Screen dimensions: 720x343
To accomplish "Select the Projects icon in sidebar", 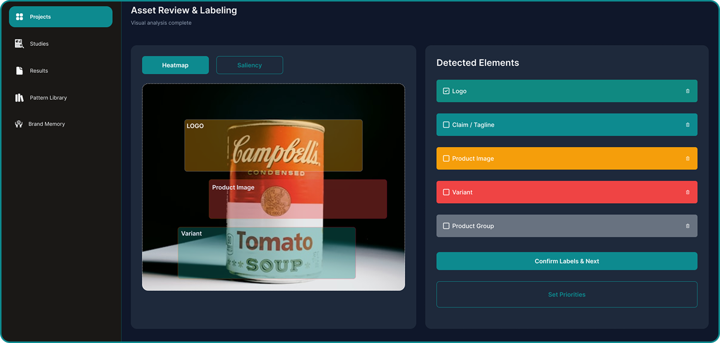I will coord(18,16).
